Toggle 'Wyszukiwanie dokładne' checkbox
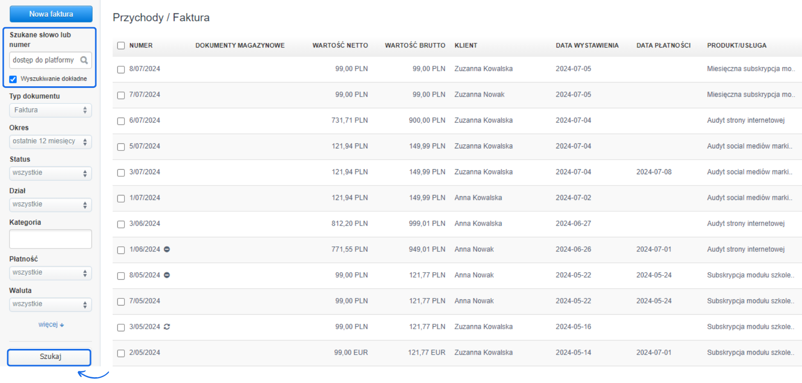 pyautogui.click(x=13, y=79)
